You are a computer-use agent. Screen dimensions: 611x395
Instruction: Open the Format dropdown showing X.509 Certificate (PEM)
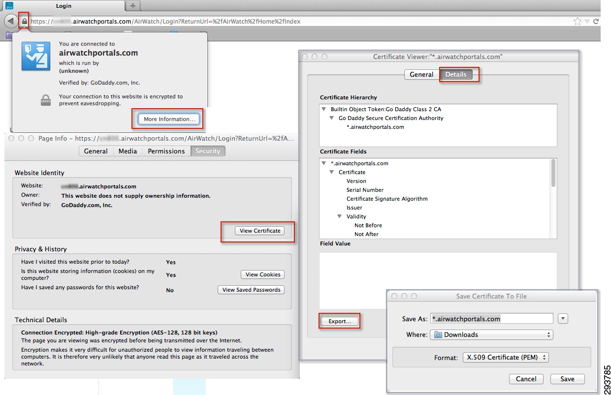(x=506, y=358)
